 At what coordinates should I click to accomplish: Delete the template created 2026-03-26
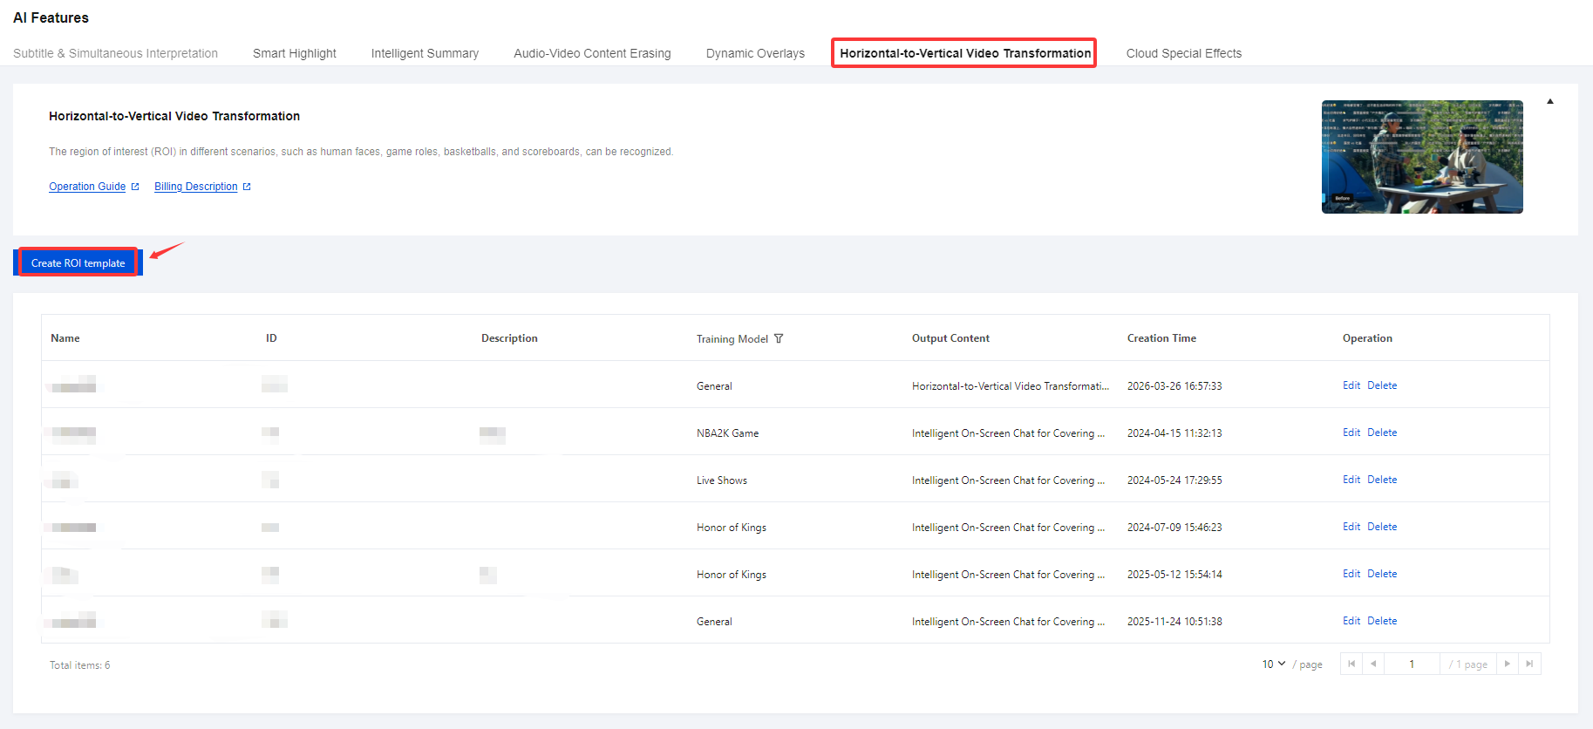[1381, 385]
